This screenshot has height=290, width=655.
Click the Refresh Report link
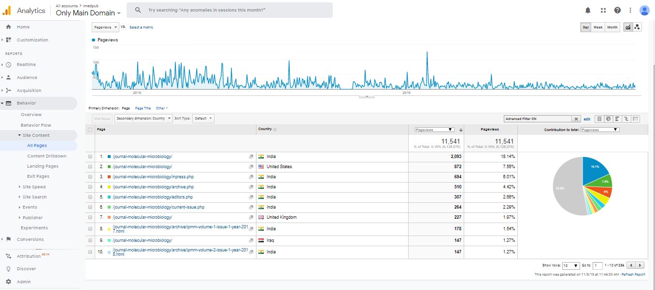[x=633, y=275]
